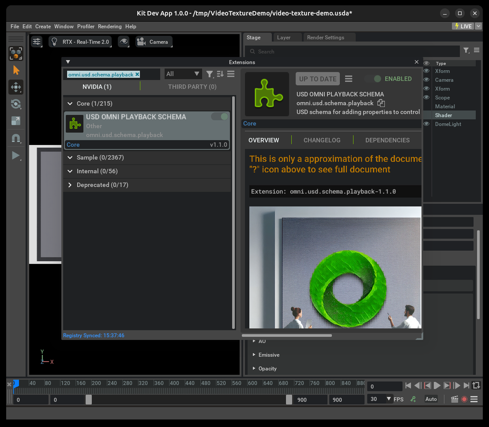Open the Rendering menu
489x427 pixels.
pos(110,27)
